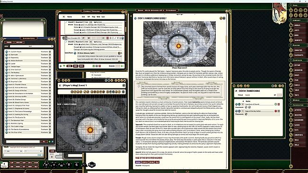Click "Rage of the Sky Father Hazard 8" heading

pyautogui.click(x=149, y=158)
